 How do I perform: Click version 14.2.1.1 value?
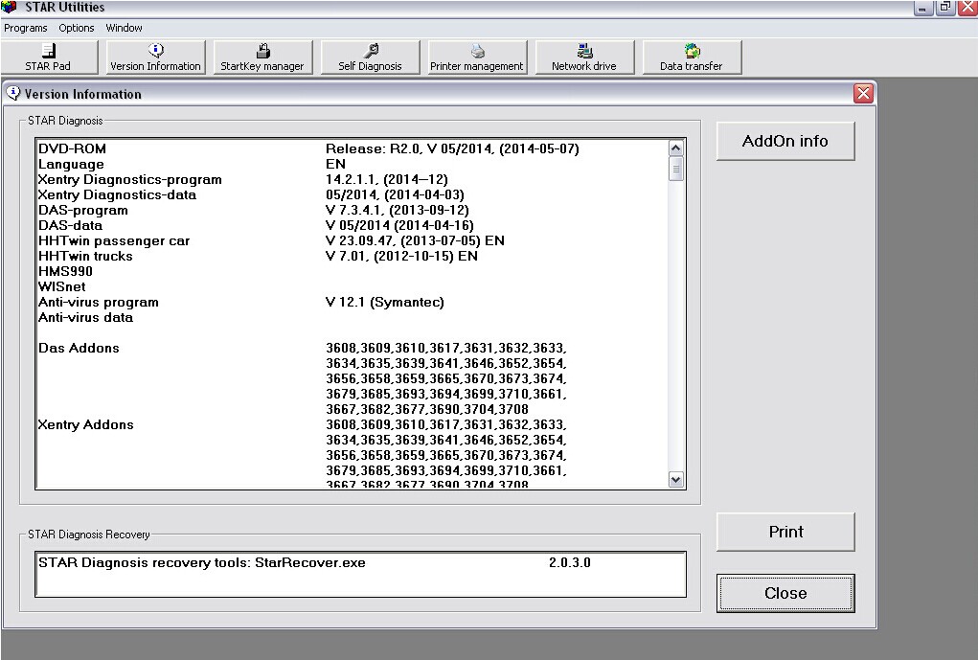(x=387, y=180)
